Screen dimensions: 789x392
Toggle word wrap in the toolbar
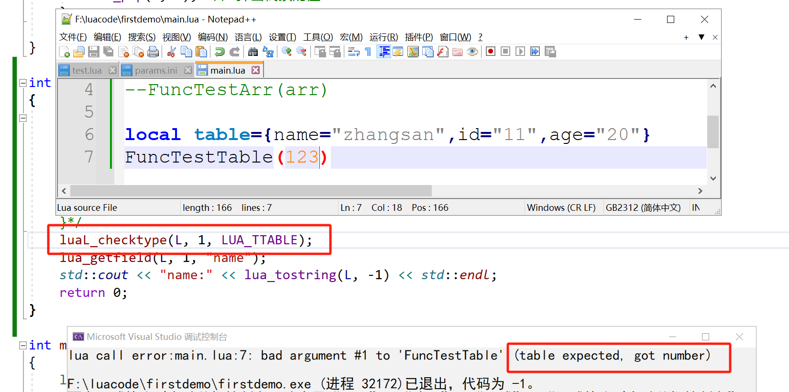[x=353, y=52]
